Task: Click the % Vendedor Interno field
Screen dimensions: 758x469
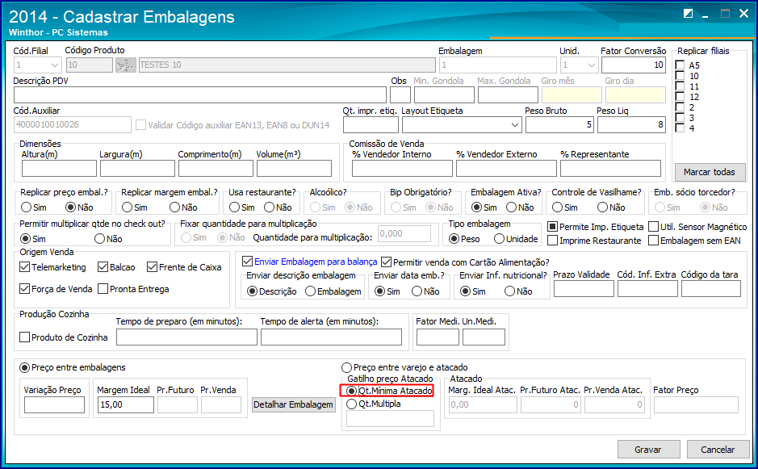Action: [x=402, y=168]
